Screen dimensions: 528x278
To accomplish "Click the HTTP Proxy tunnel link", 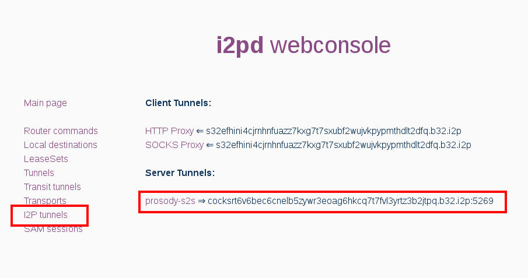I will coord(169,131).
